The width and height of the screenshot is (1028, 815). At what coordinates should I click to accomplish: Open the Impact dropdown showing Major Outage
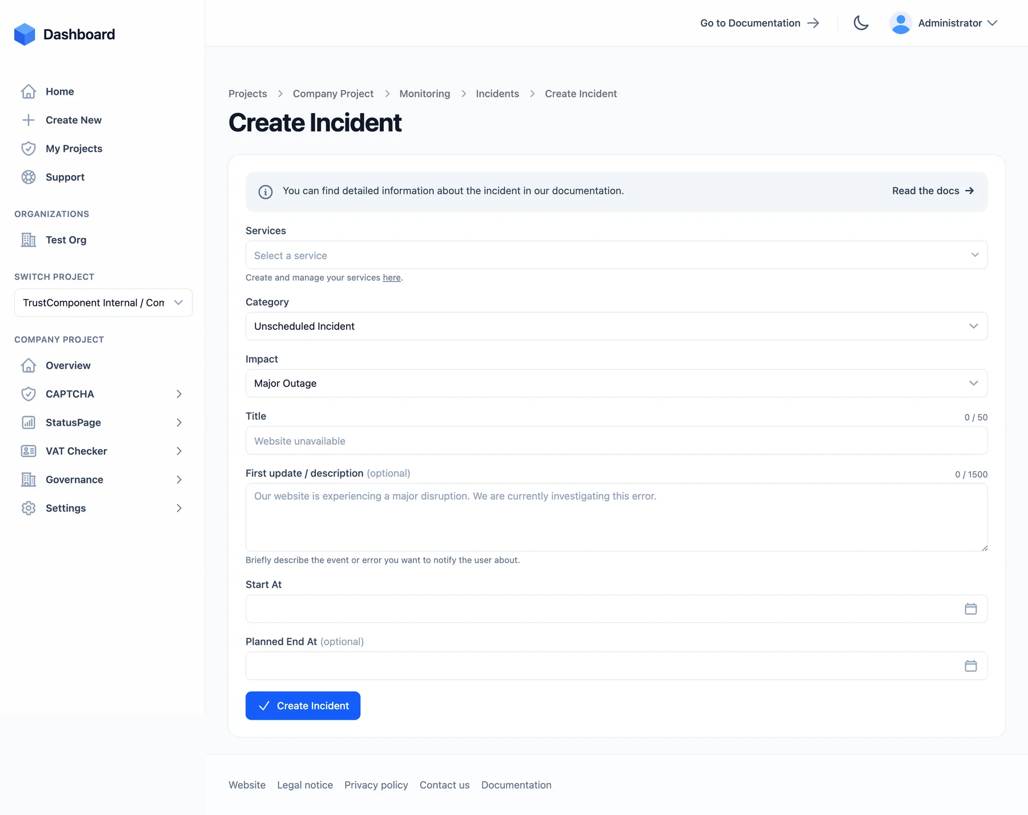pos(616,383)
